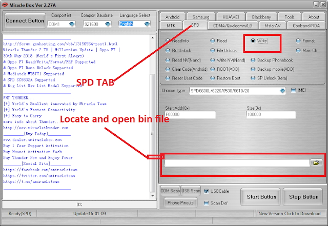Toggle the IMEI checkbox

point(293,90)
